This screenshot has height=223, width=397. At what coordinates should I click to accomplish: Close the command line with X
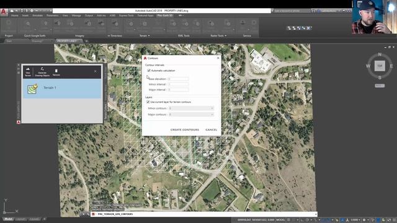coord(83,214)
